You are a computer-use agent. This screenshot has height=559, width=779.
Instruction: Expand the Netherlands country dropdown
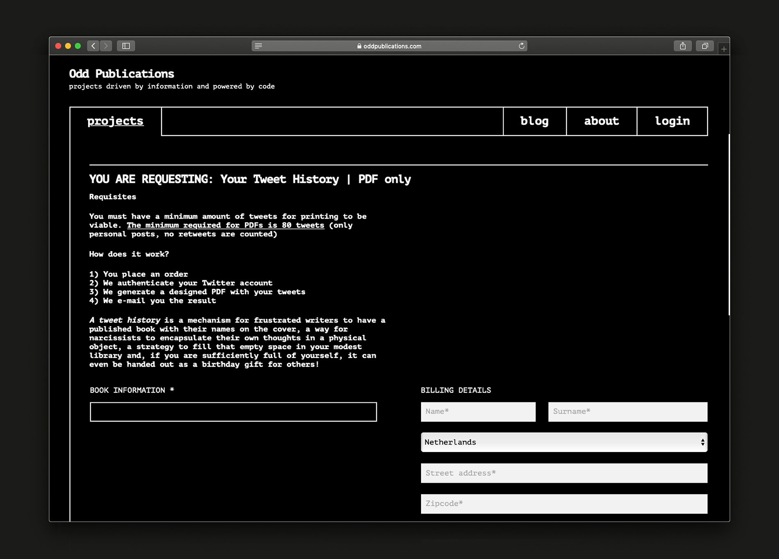(564, 442)
